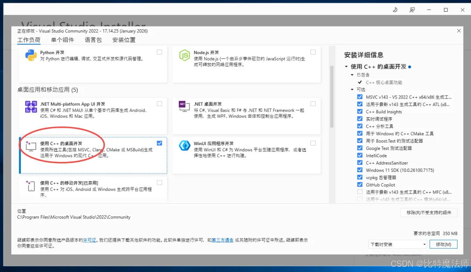Click the Python development workload icon

pos(31,55)
